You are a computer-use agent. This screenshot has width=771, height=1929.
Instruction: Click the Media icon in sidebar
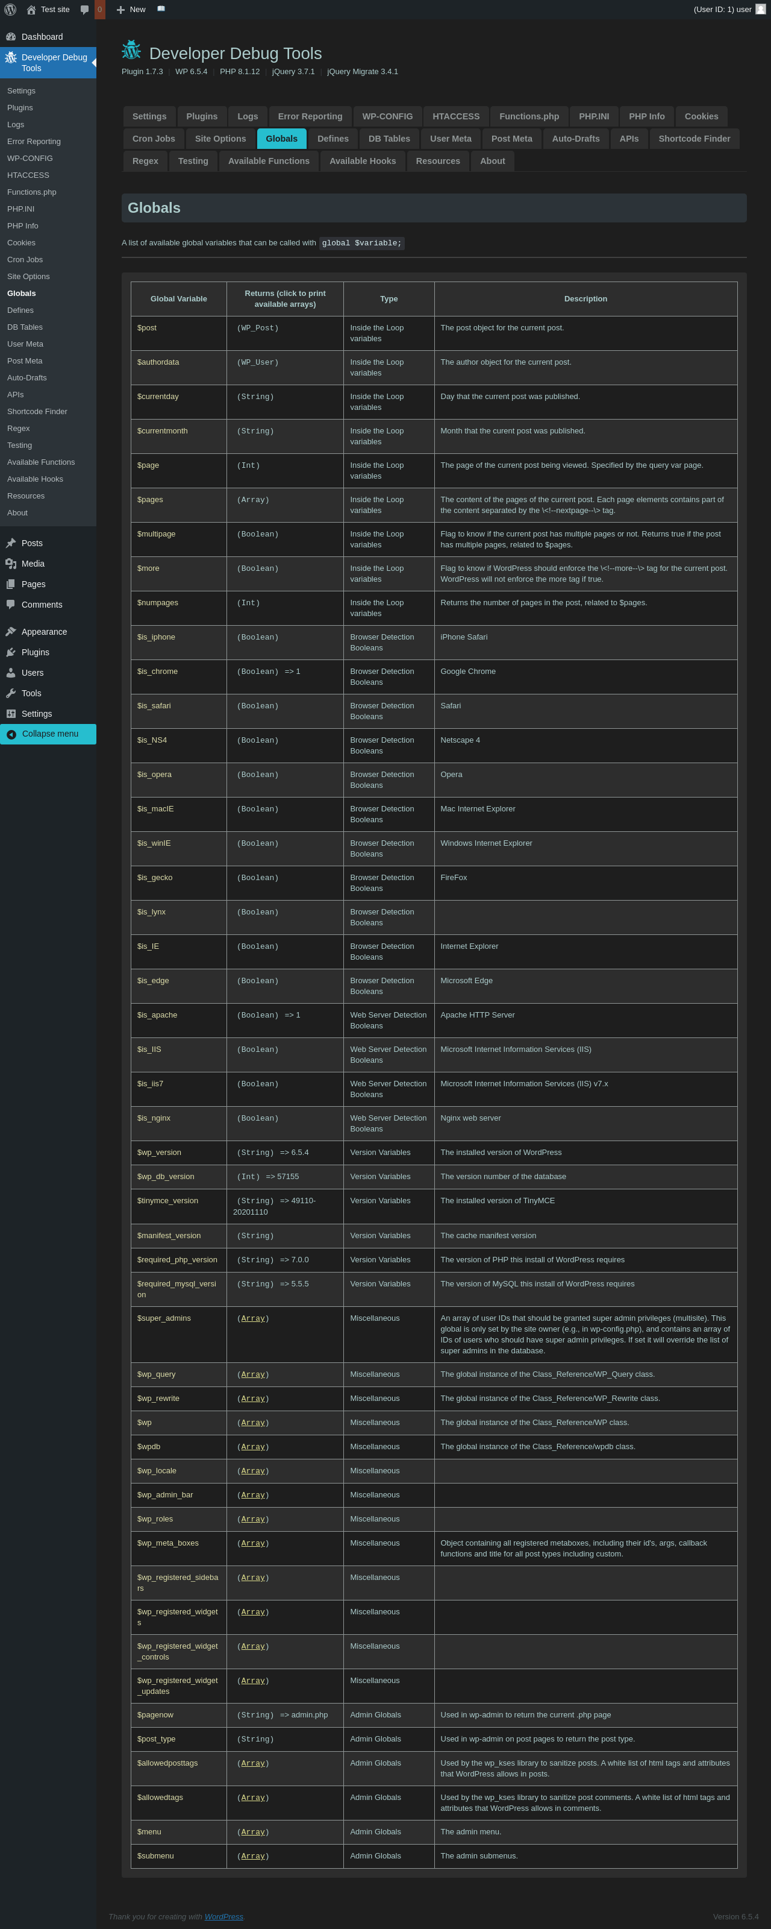coord(10,564)
